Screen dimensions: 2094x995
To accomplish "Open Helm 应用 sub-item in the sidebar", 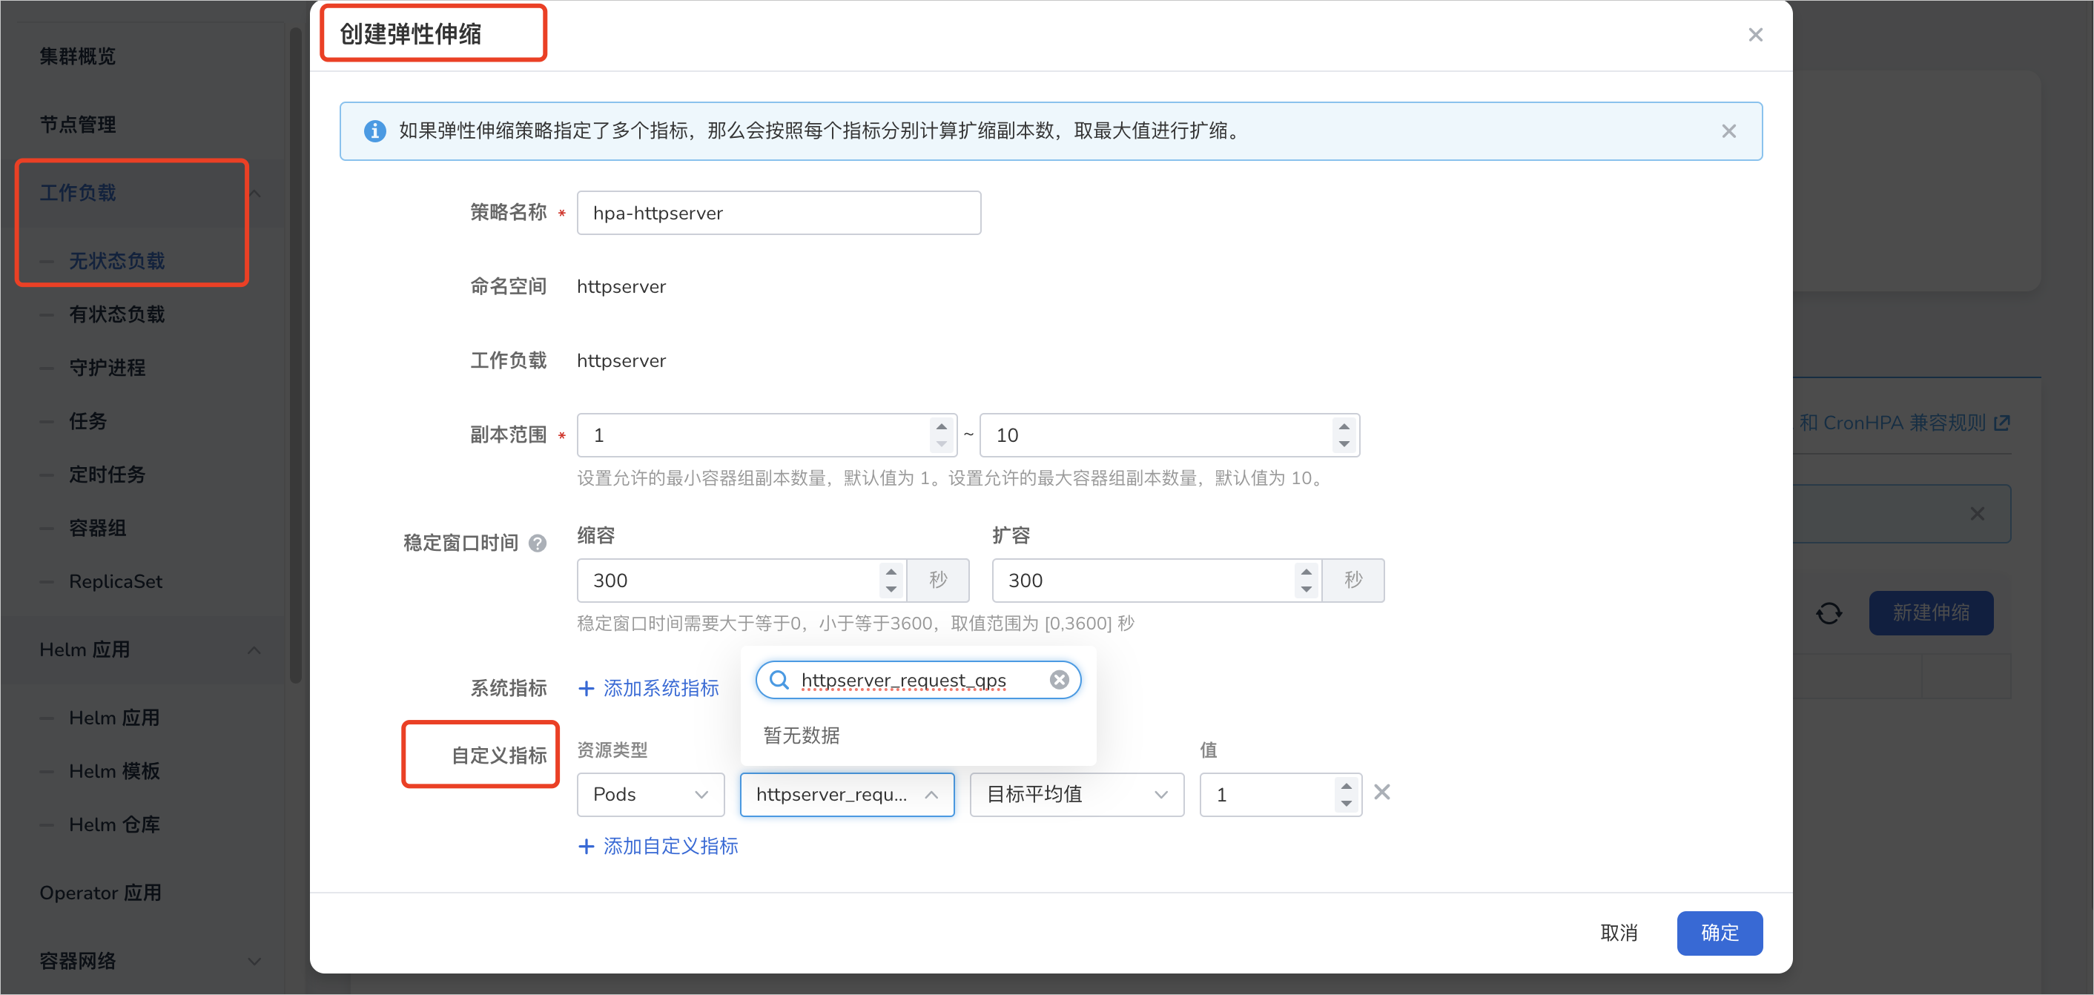I will [x=113, y=718].
